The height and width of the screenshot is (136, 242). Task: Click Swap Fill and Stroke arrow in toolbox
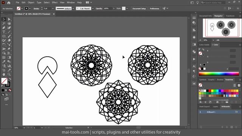[10, 79]
